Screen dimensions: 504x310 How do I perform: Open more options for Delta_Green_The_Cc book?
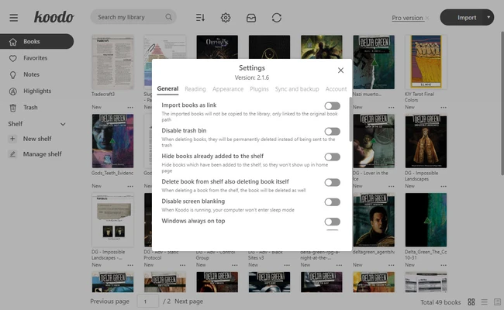click(444, 265)
